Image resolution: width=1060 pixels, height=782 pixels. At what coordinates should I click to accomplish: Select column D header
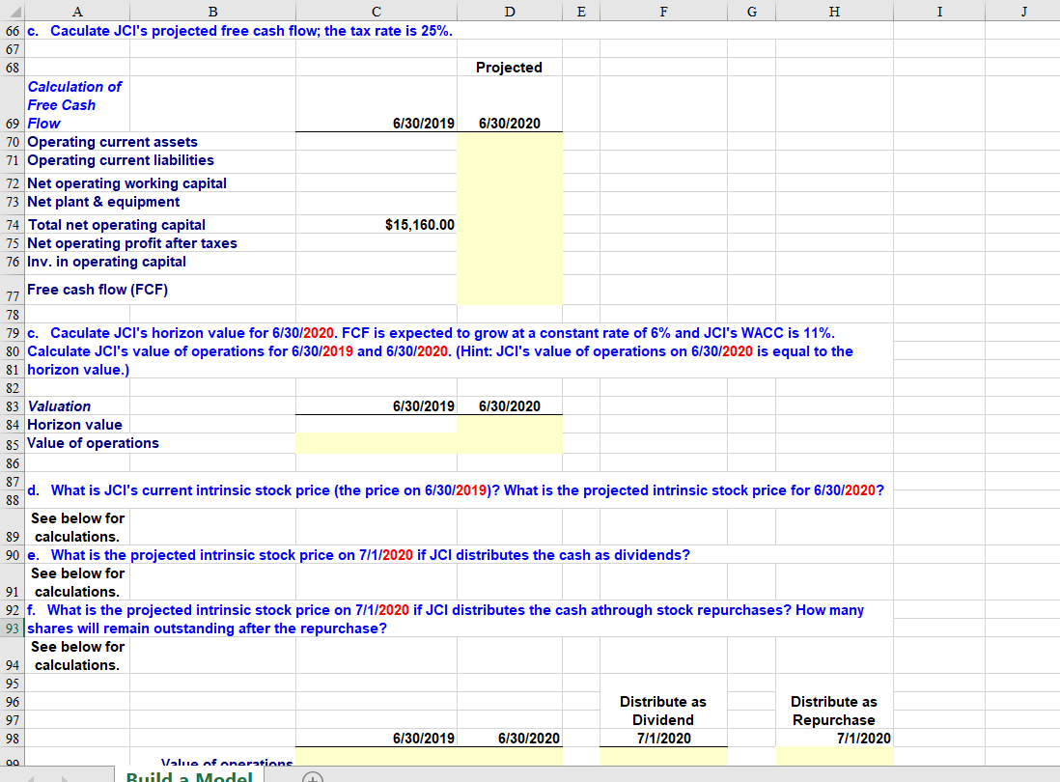510,12
